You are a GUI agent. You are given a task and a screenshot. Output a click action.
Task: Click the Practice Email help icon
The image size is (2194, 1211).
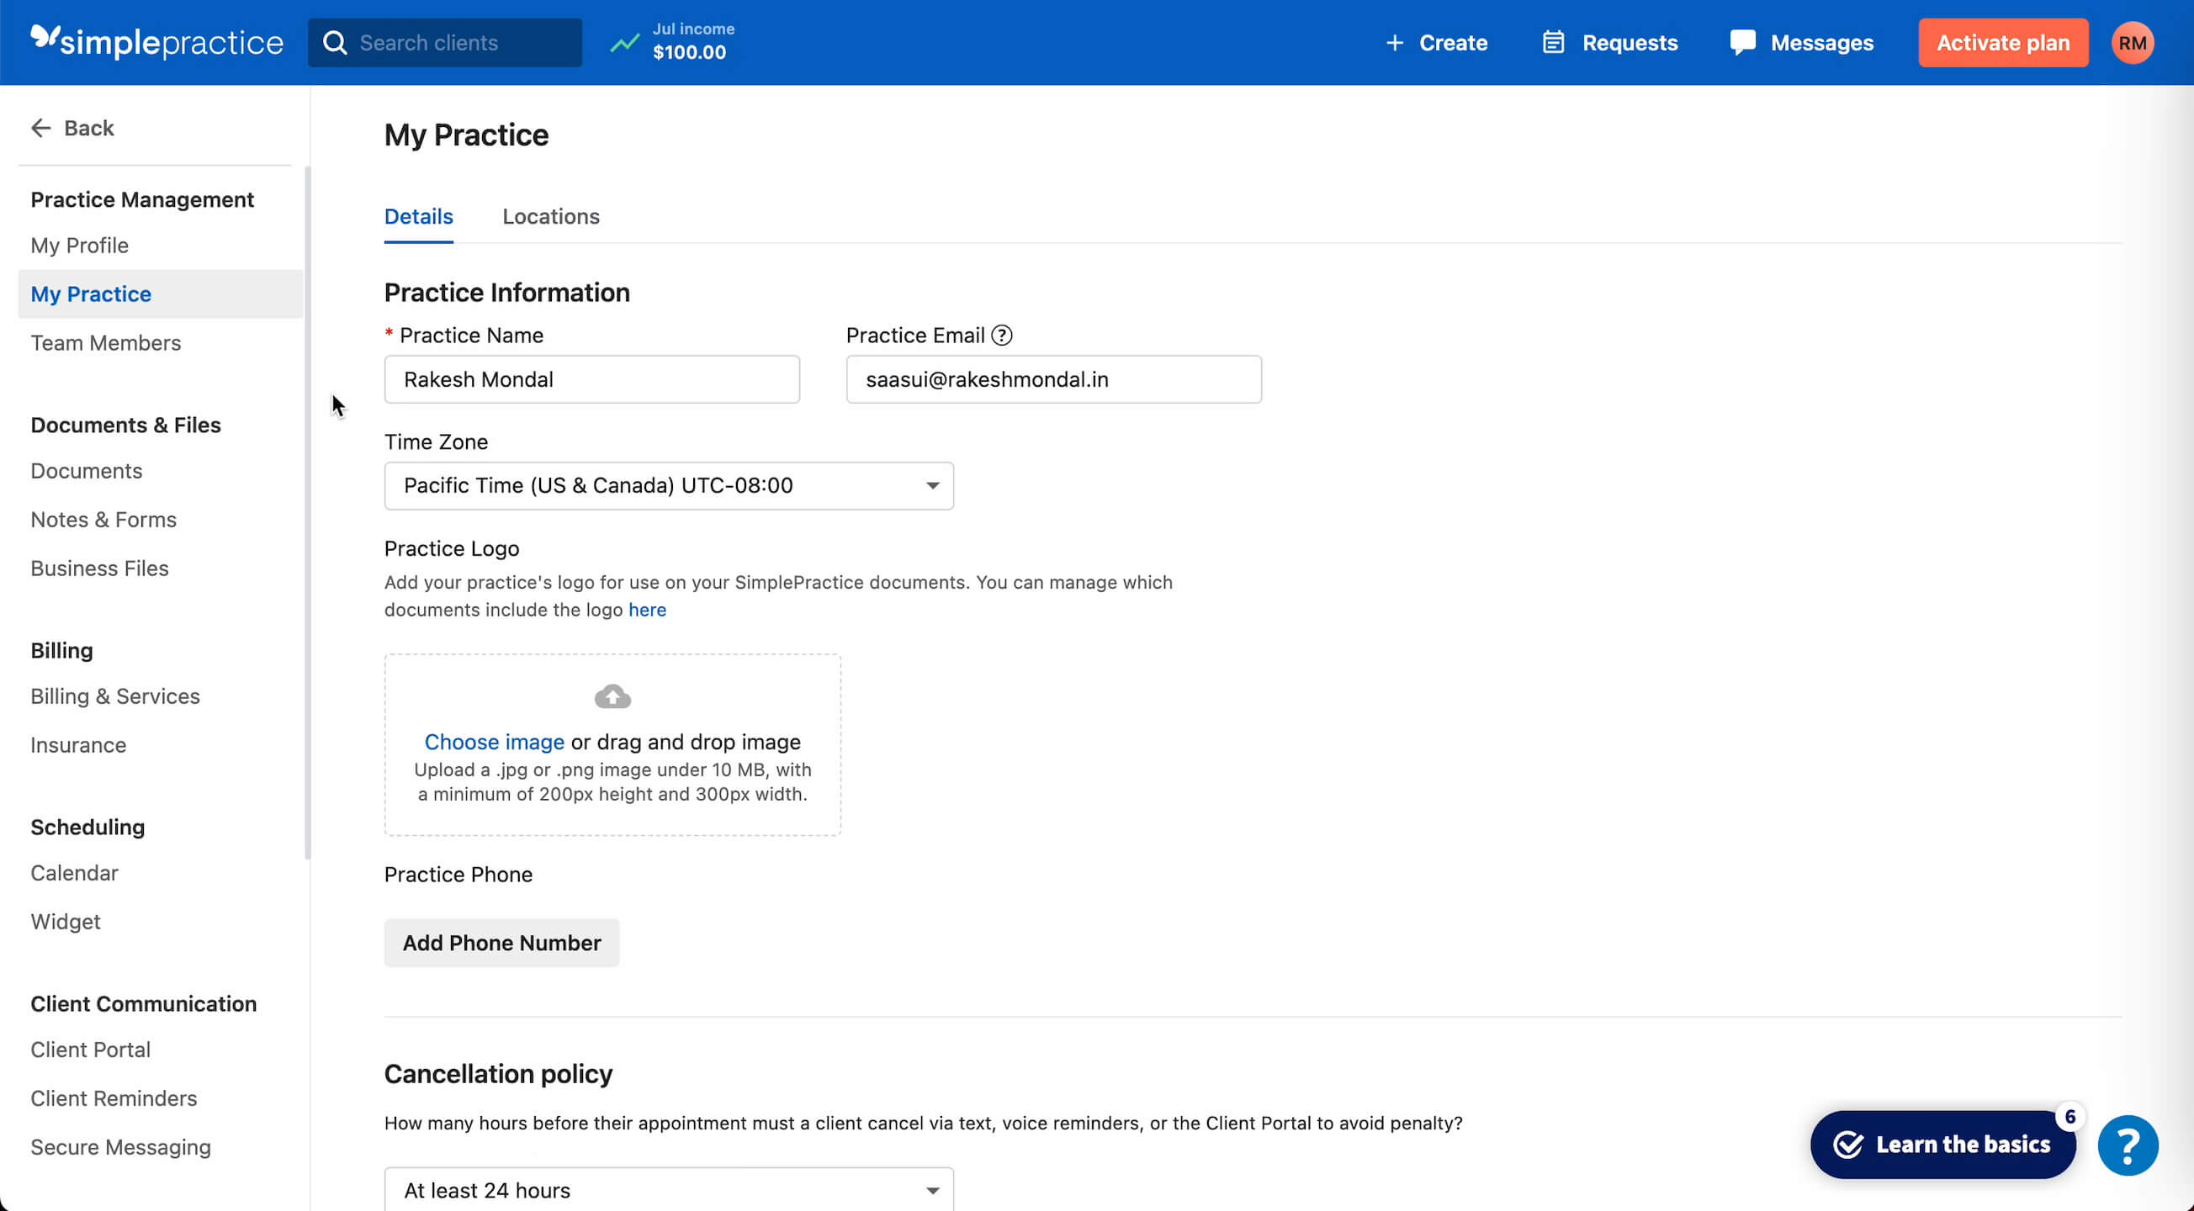pyautogui.click(x=1002, y=336)
